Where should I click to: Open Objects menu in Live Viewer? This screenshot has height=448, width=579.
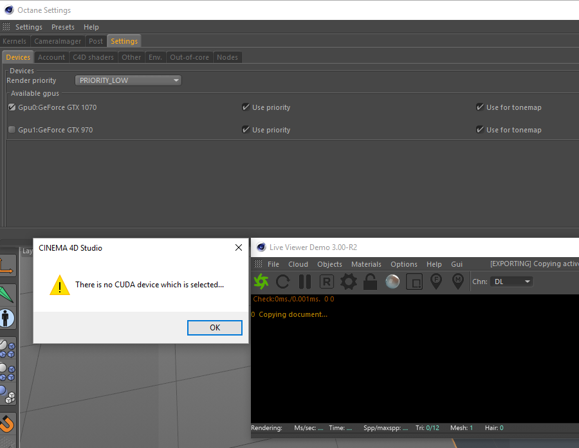pyautogui.click(x=329, y=264)
